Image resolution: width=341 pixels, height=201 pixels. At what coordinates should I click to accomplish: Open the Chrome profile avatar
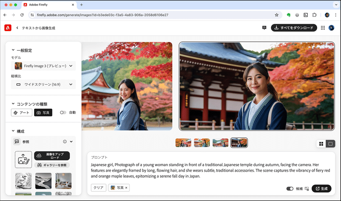click(327, 15)
